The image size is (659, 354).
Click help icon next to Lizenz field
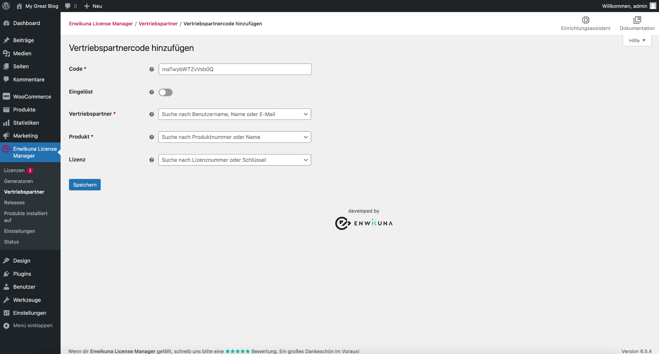pos(152,160)
